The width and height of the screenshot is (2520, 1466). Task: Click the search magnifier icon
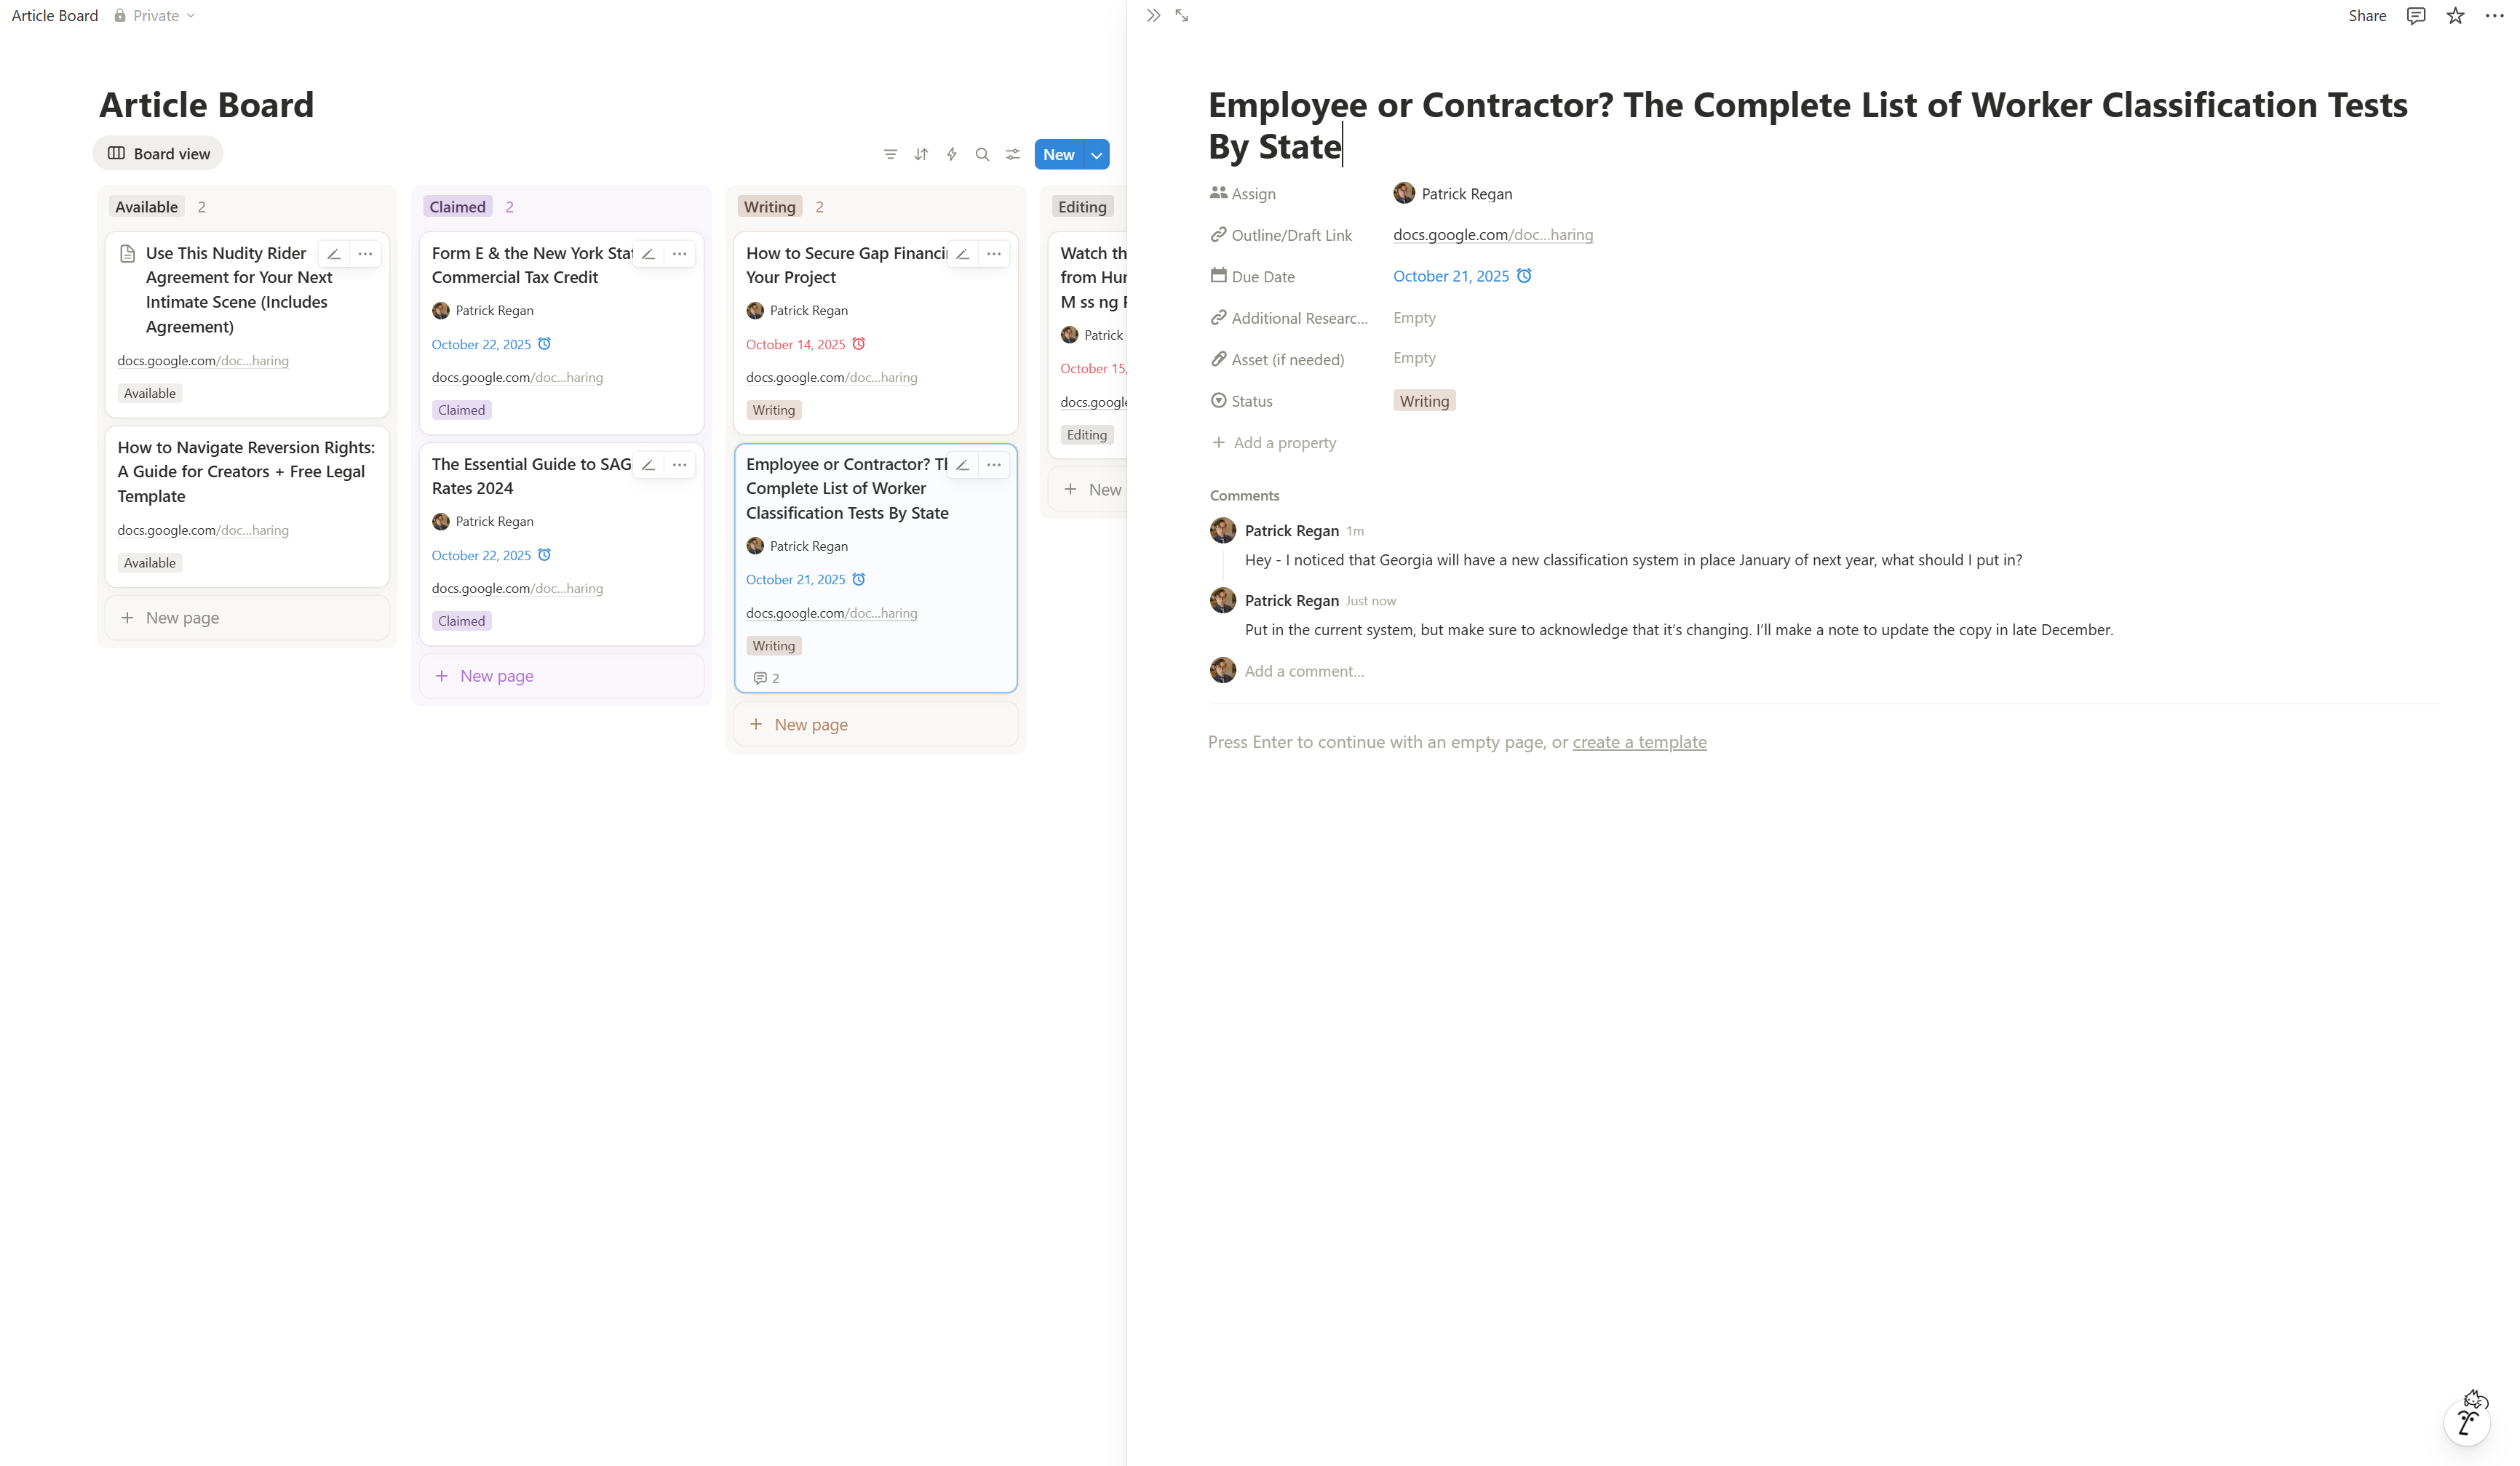click(x=982, y=154)
